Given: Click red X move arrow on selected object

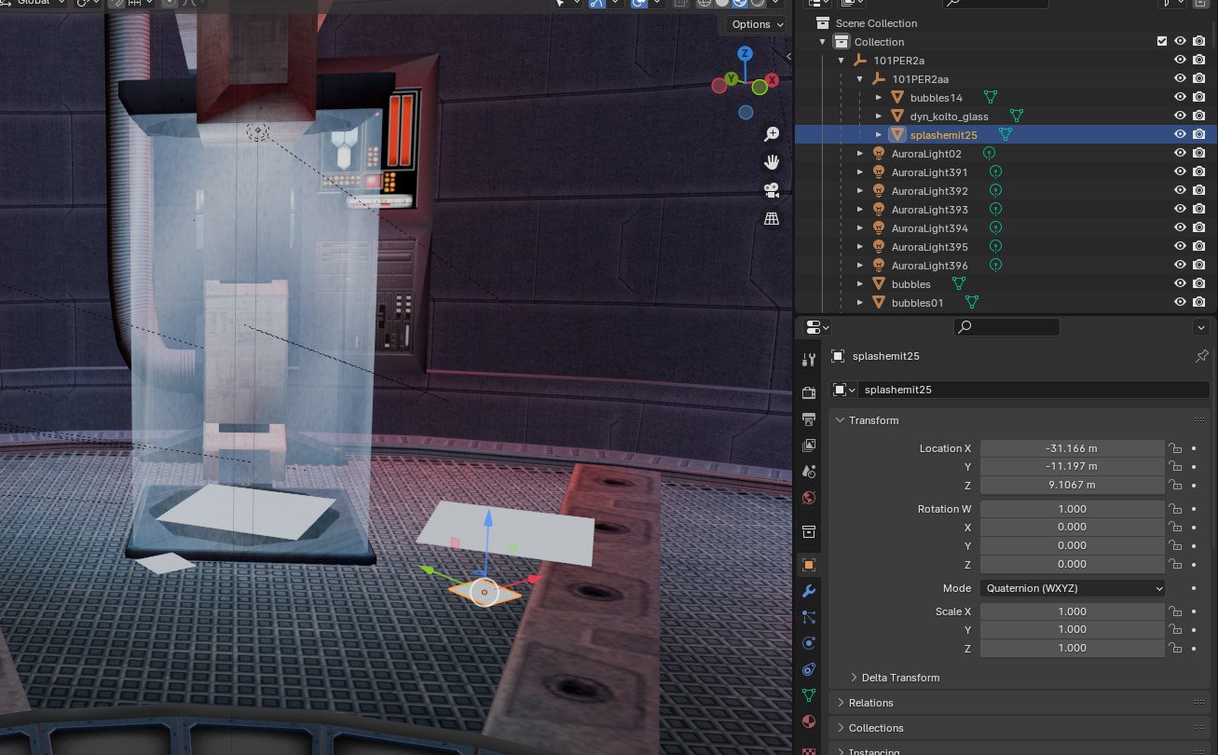Looking at the screenshot, I should pyautogui.click(x=533, y=579).
